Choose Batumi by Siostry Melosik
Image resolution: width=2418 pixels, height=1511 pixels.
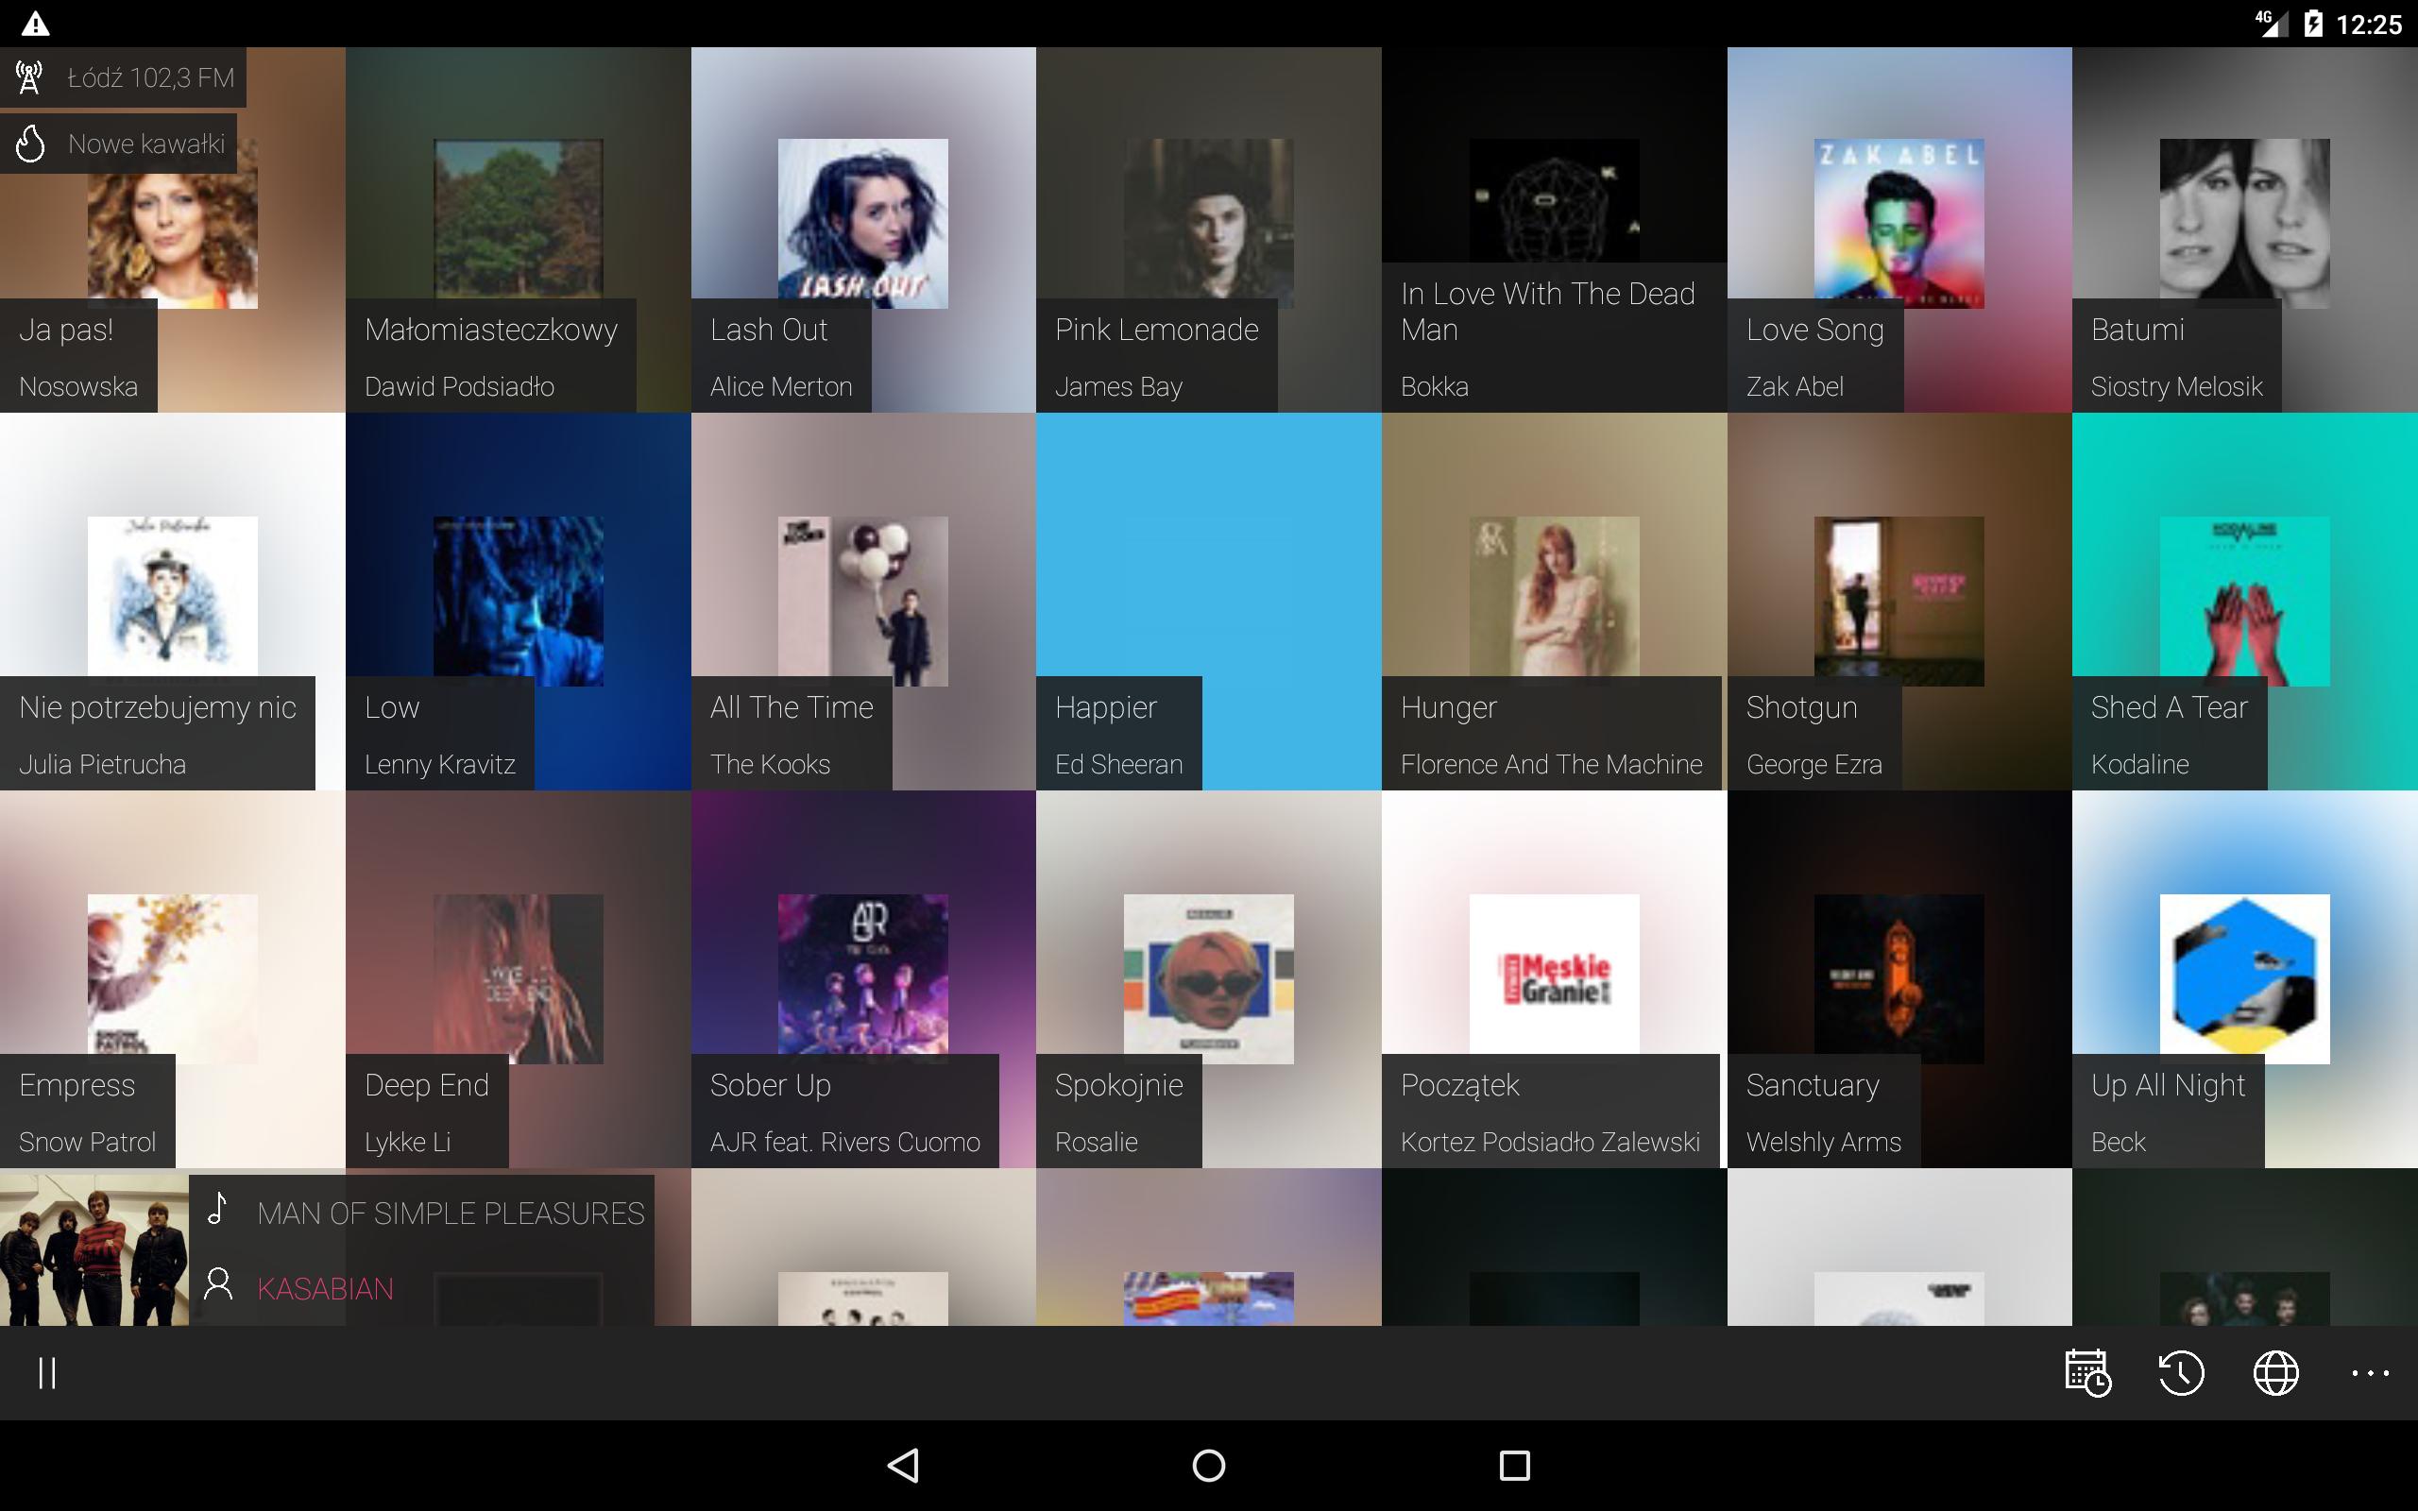point(2245,229)
